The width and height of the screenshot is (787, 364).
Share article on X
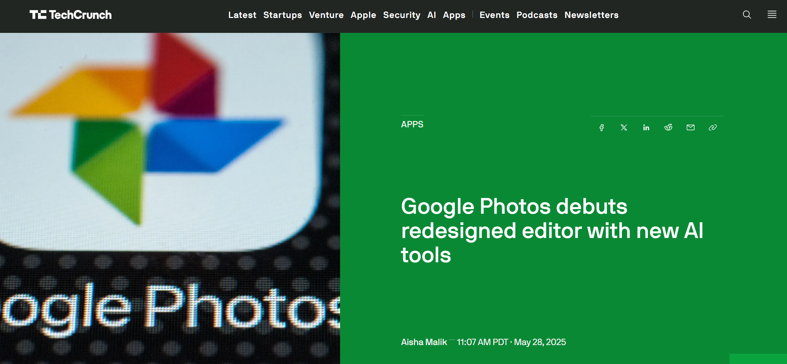624,128
